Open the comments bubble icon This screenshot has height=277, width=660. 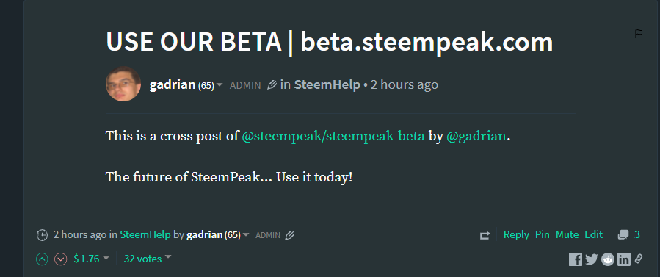click(x=623, y=235)
